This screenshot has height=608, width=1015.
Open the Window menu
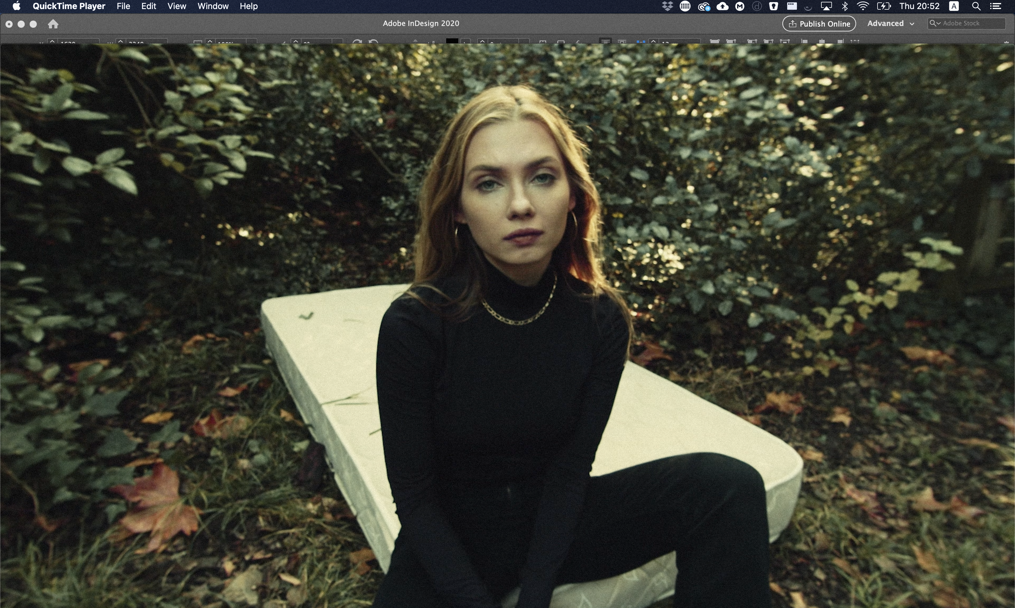213,6
